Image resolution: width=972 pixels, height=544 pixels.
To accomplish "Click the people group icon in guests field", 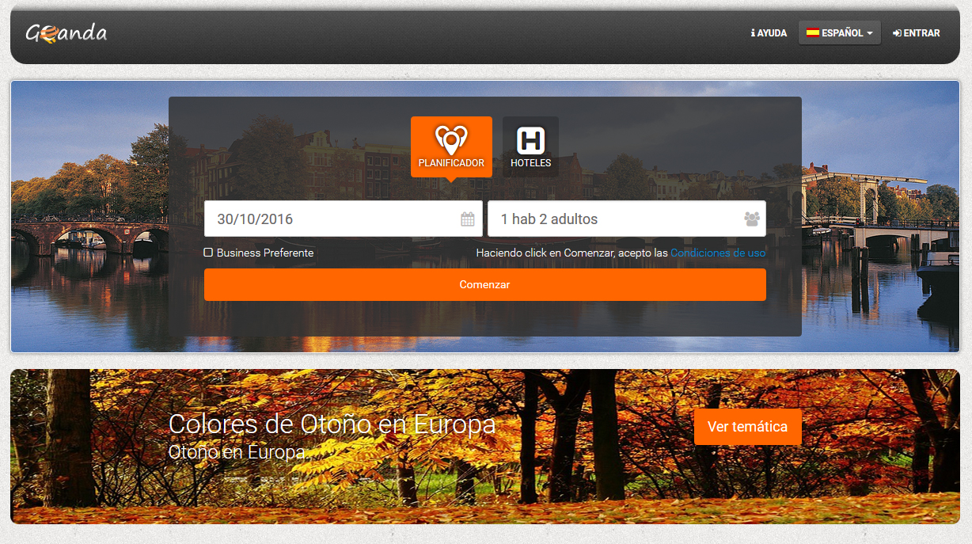I will [x=751, y=219].
